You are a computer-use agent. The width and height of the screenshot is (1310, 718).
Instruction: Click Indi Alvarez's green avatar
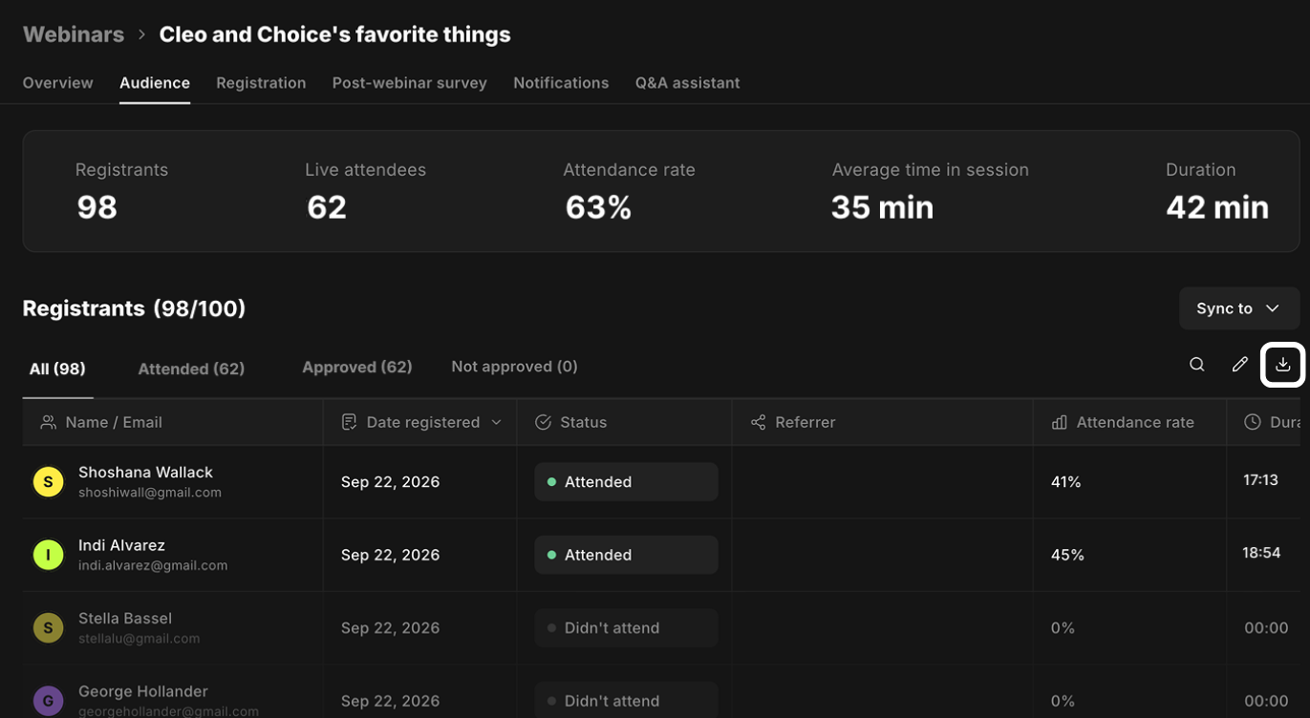pyautogui.click(x=49, y=555)
